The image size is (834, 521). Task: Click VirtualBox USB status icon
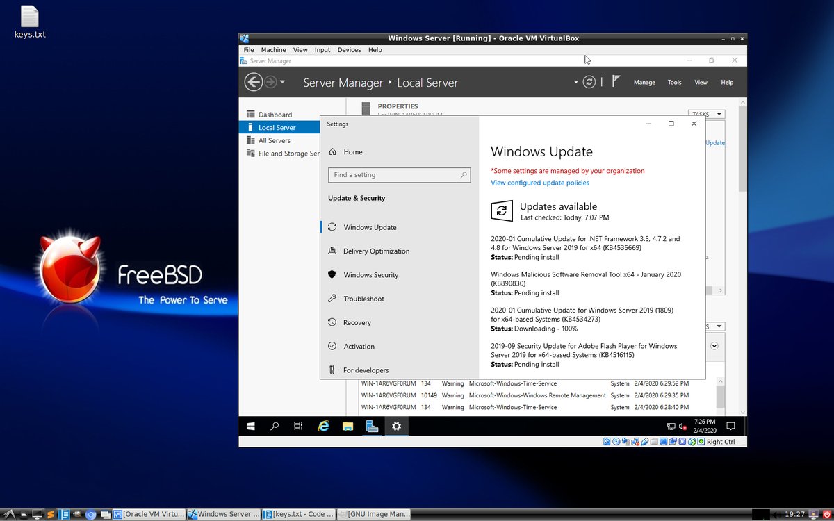coord(645,442)
